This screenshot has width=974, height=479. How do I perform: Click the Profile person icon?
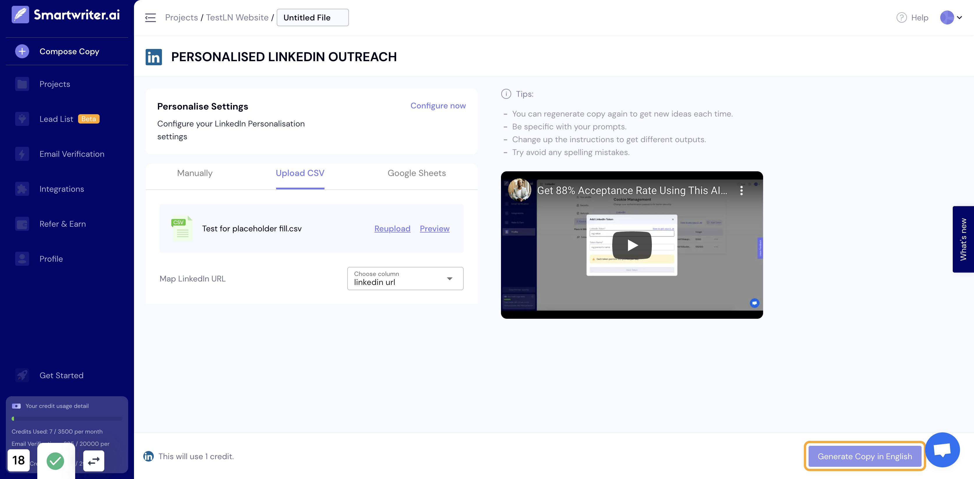[x=22, y=259]
